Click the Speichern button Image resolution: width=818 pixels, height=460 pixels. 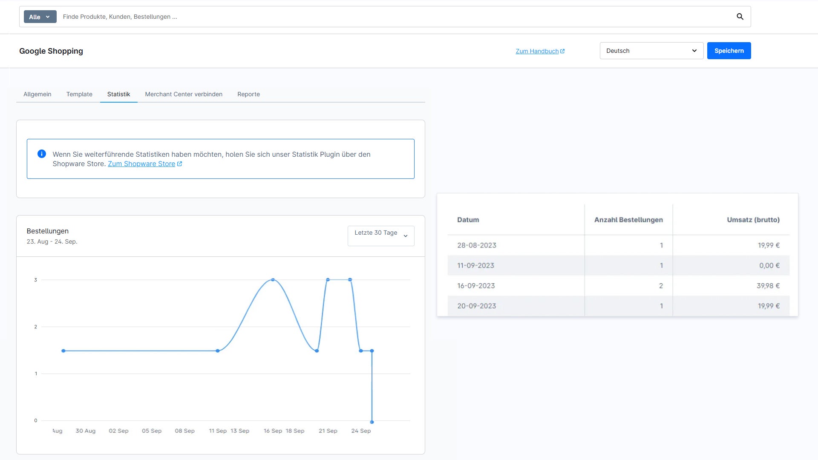[729, 51]
